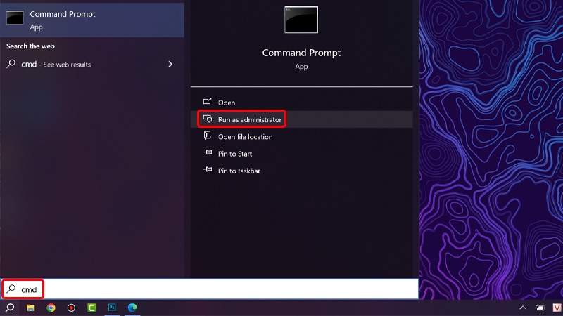The height and width of the screenshot is (316, 563).
Task: Click the Pin to taskbar pin icon
Action: (x=208, y=169)
